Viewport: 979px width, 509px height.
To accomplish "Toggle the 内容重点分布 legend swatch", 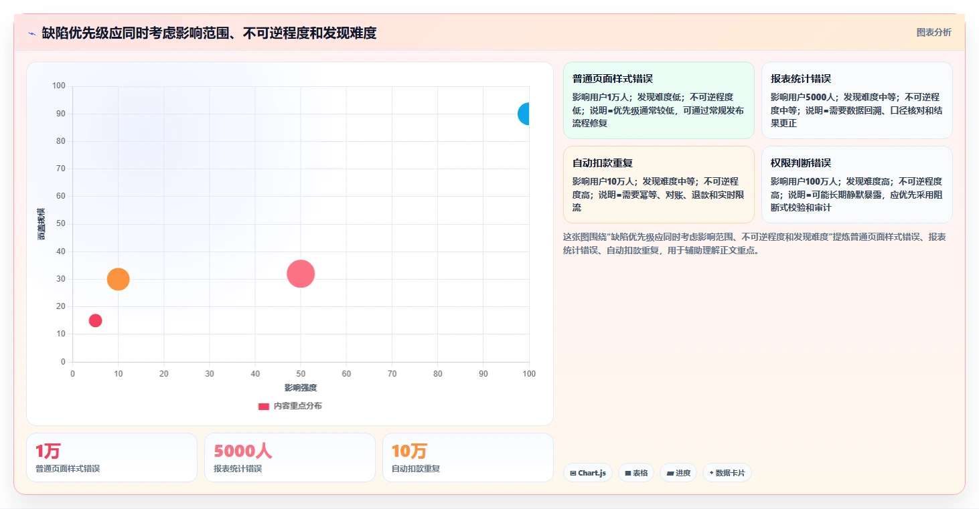I will [264, 406].
